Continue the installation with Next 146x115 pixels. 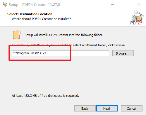pyautogui.click(x=107, y=108)
